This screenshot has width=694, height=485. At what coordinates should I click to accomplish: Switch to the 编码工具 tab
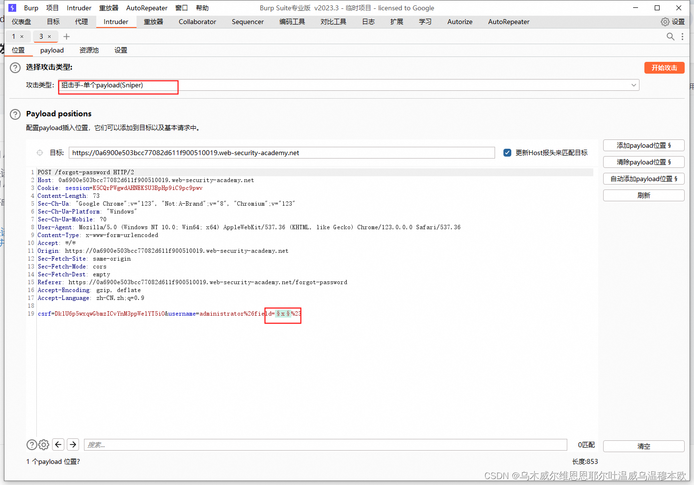pos(292,22)
